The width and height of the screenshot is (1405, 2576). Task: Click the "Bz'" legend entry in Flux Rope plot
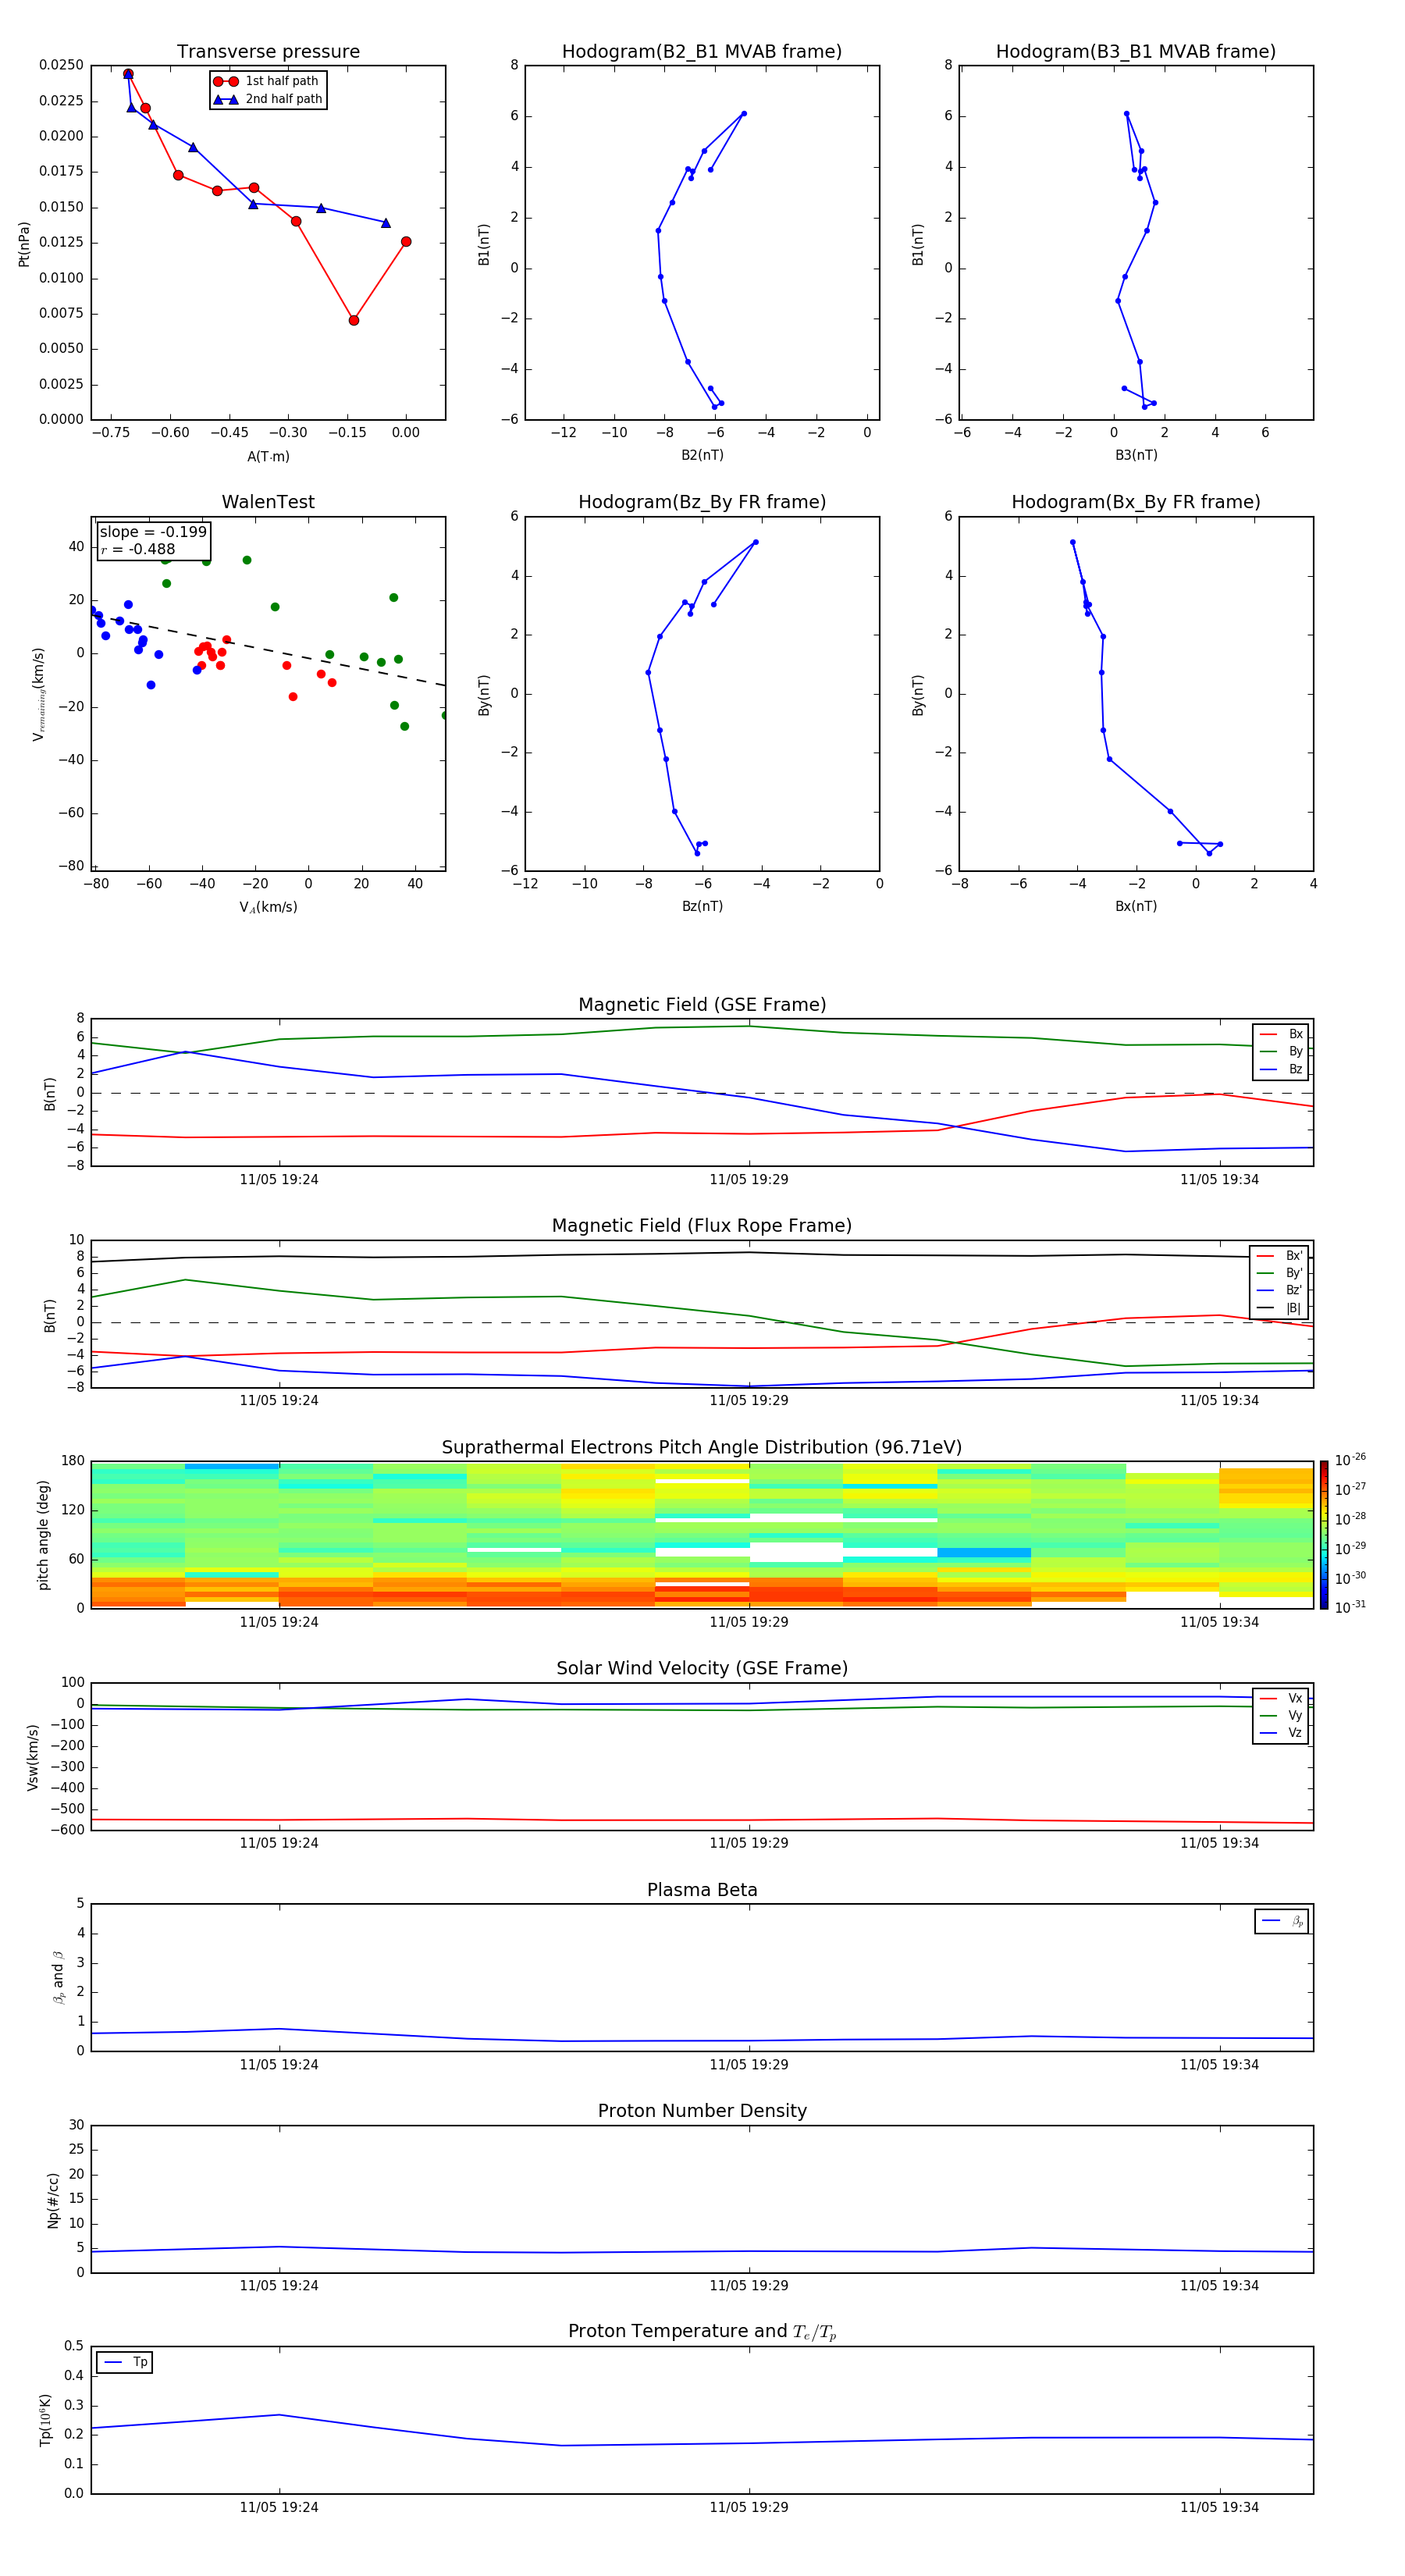pos(1279,1290)
